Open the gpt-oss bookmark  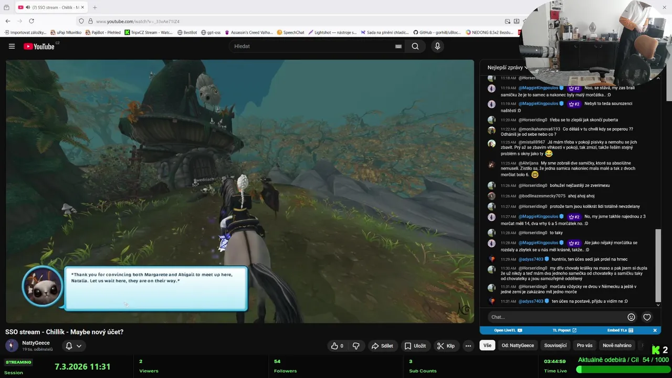click(211, 33)
